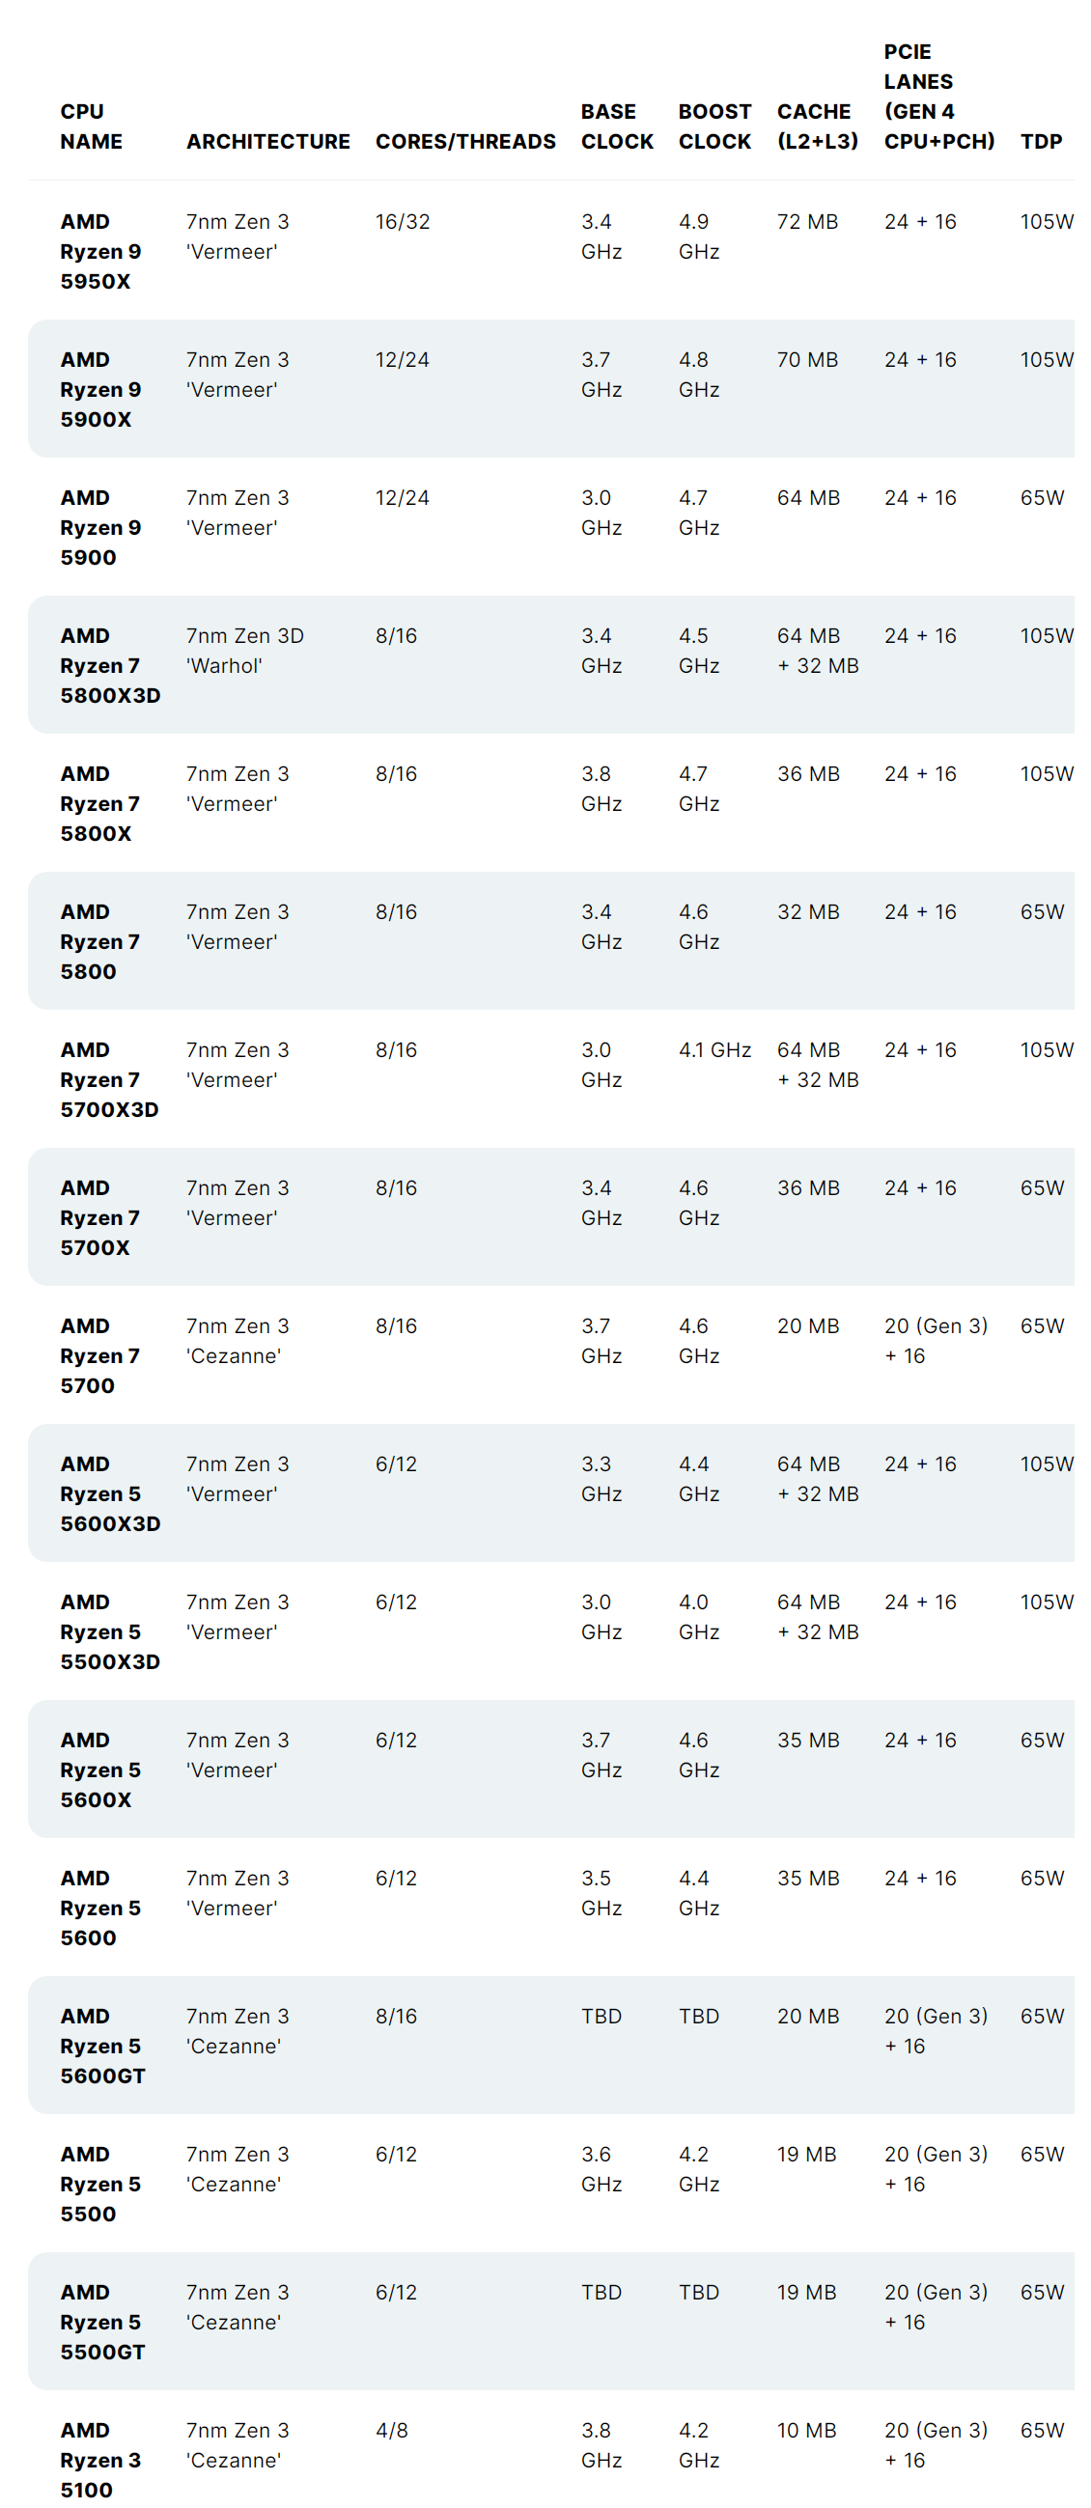The image size is (1091, 2508).
Task: Click the AMD Ryzen 9 5900X name cell
Action: (100, 389)
